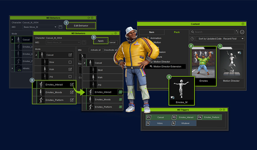Click the Deactivate all button

tap(110, 50)
